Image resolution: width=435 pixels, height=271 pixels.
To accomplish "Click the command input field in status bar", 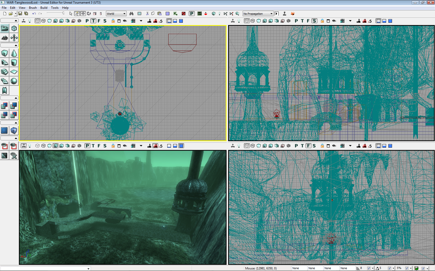I will click(45, 268).
